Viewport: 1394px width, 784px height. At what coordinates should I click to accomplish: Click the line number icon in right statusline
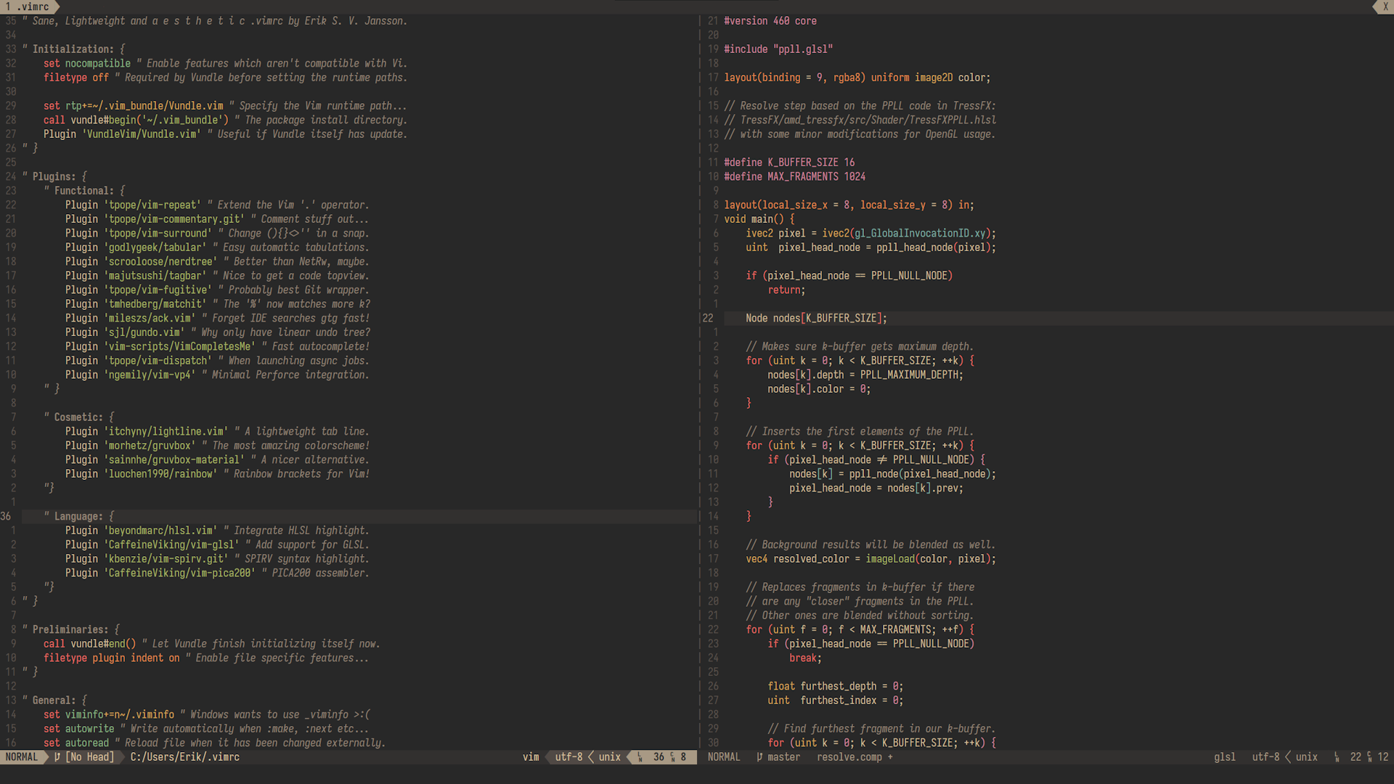[x=1337, y=757]
